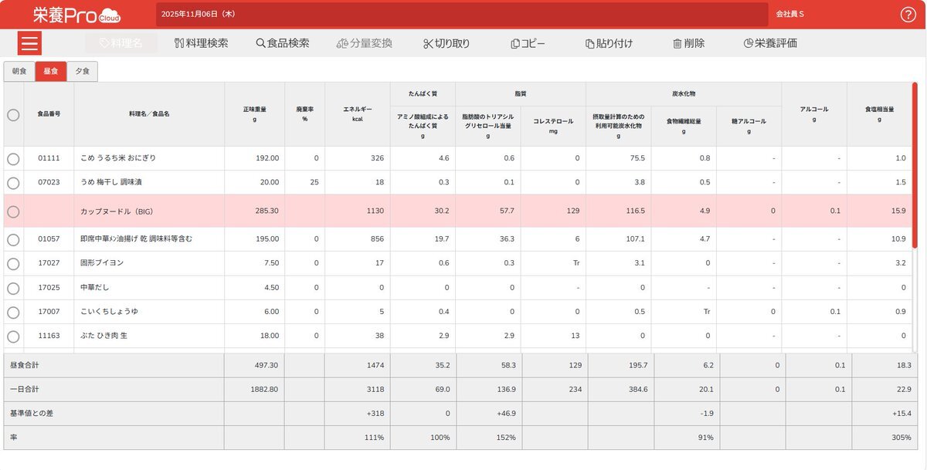This screenshot has width=927, height=470.
Task: Open 栄養評価 nutrition evaluation
Action: (769, 43)
